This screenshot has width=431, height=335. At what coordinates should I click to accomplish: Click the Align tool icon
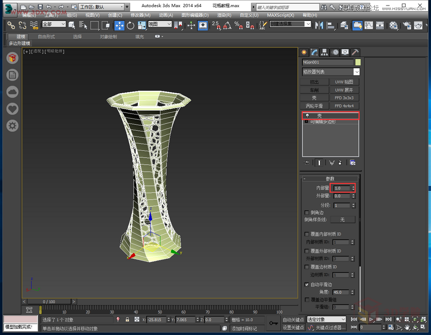click(331, 25)
